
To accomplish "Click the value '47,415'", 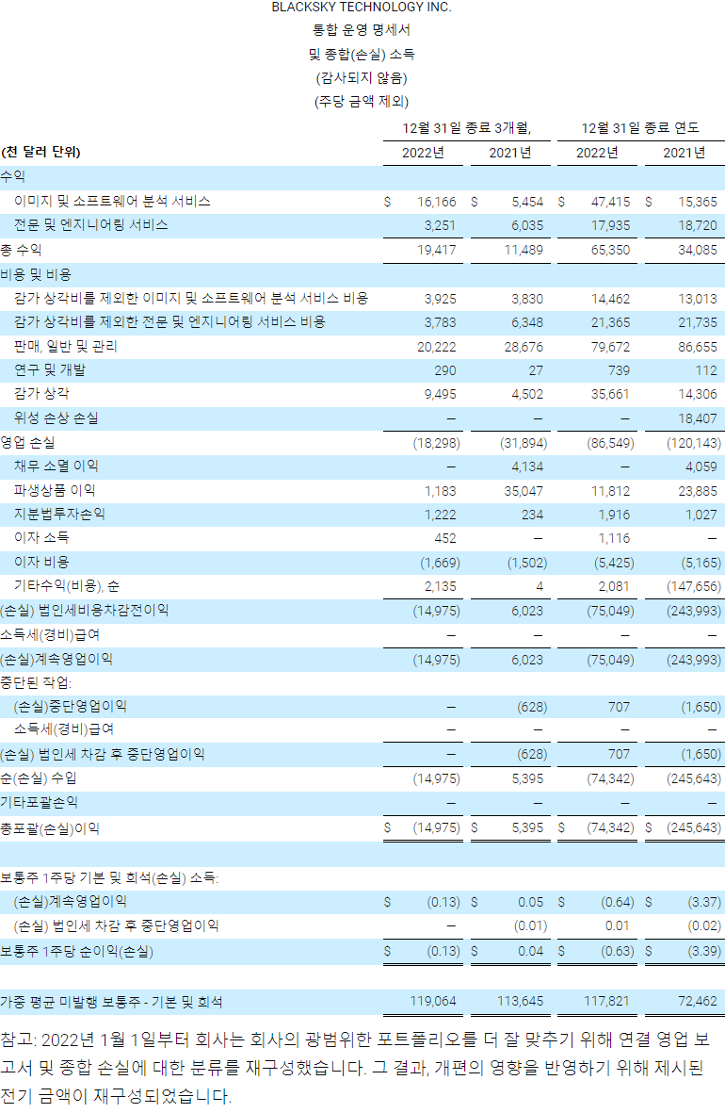I will pyautogui.click(x=610, y=203).
